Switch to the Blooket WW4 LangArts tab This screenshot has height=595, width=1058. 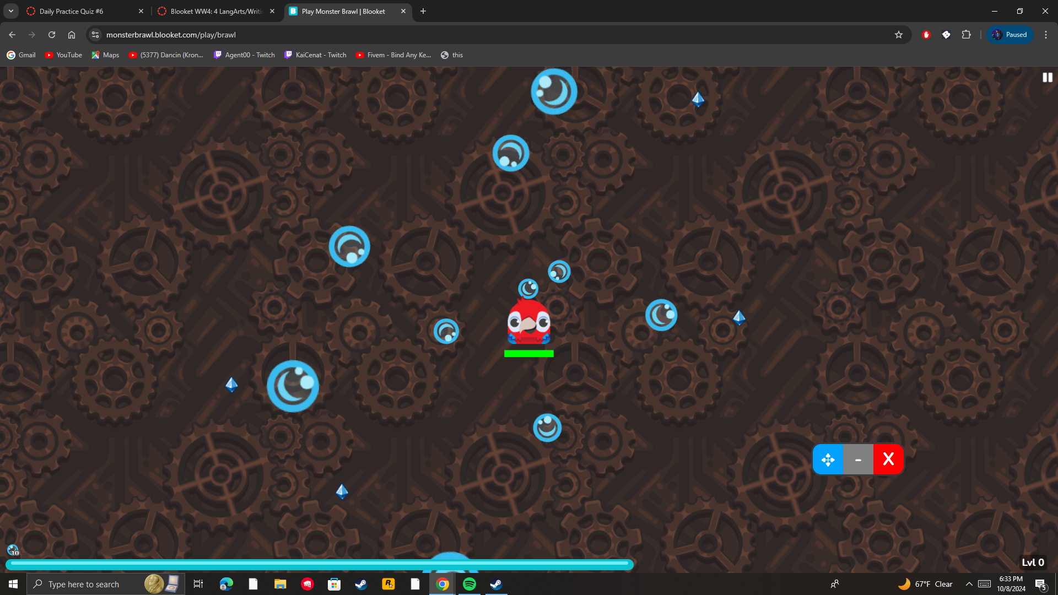tap(216, 11)
